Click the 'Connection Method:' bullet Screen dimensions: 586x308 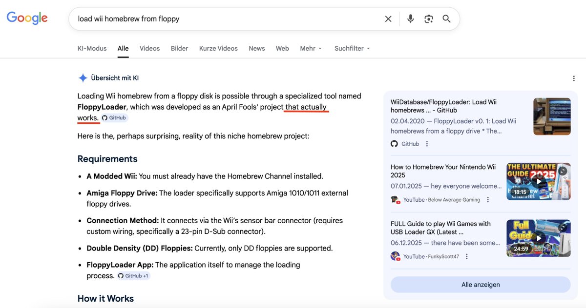tap(123, 221)
